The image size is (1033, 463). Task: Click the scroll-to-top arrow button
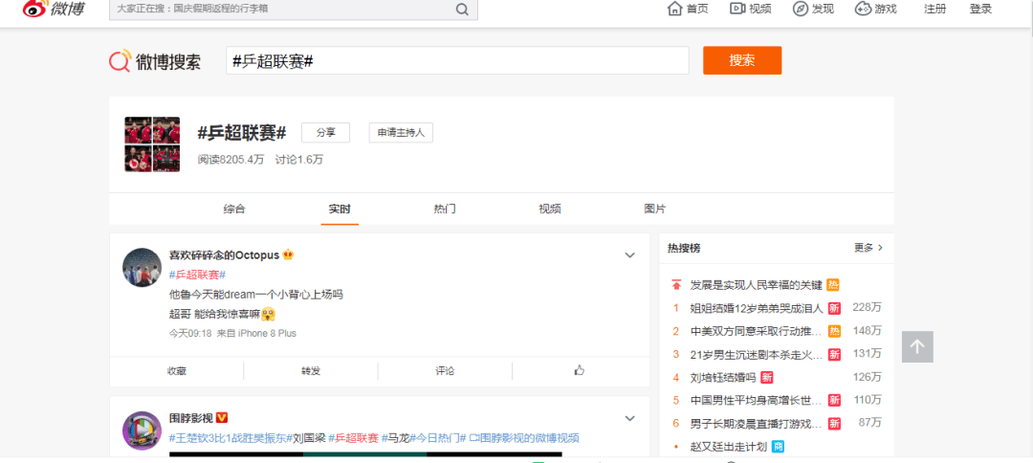[917, 346]
